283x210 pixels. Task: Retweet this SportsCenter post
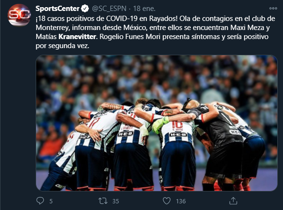click(x=103, y=201)
